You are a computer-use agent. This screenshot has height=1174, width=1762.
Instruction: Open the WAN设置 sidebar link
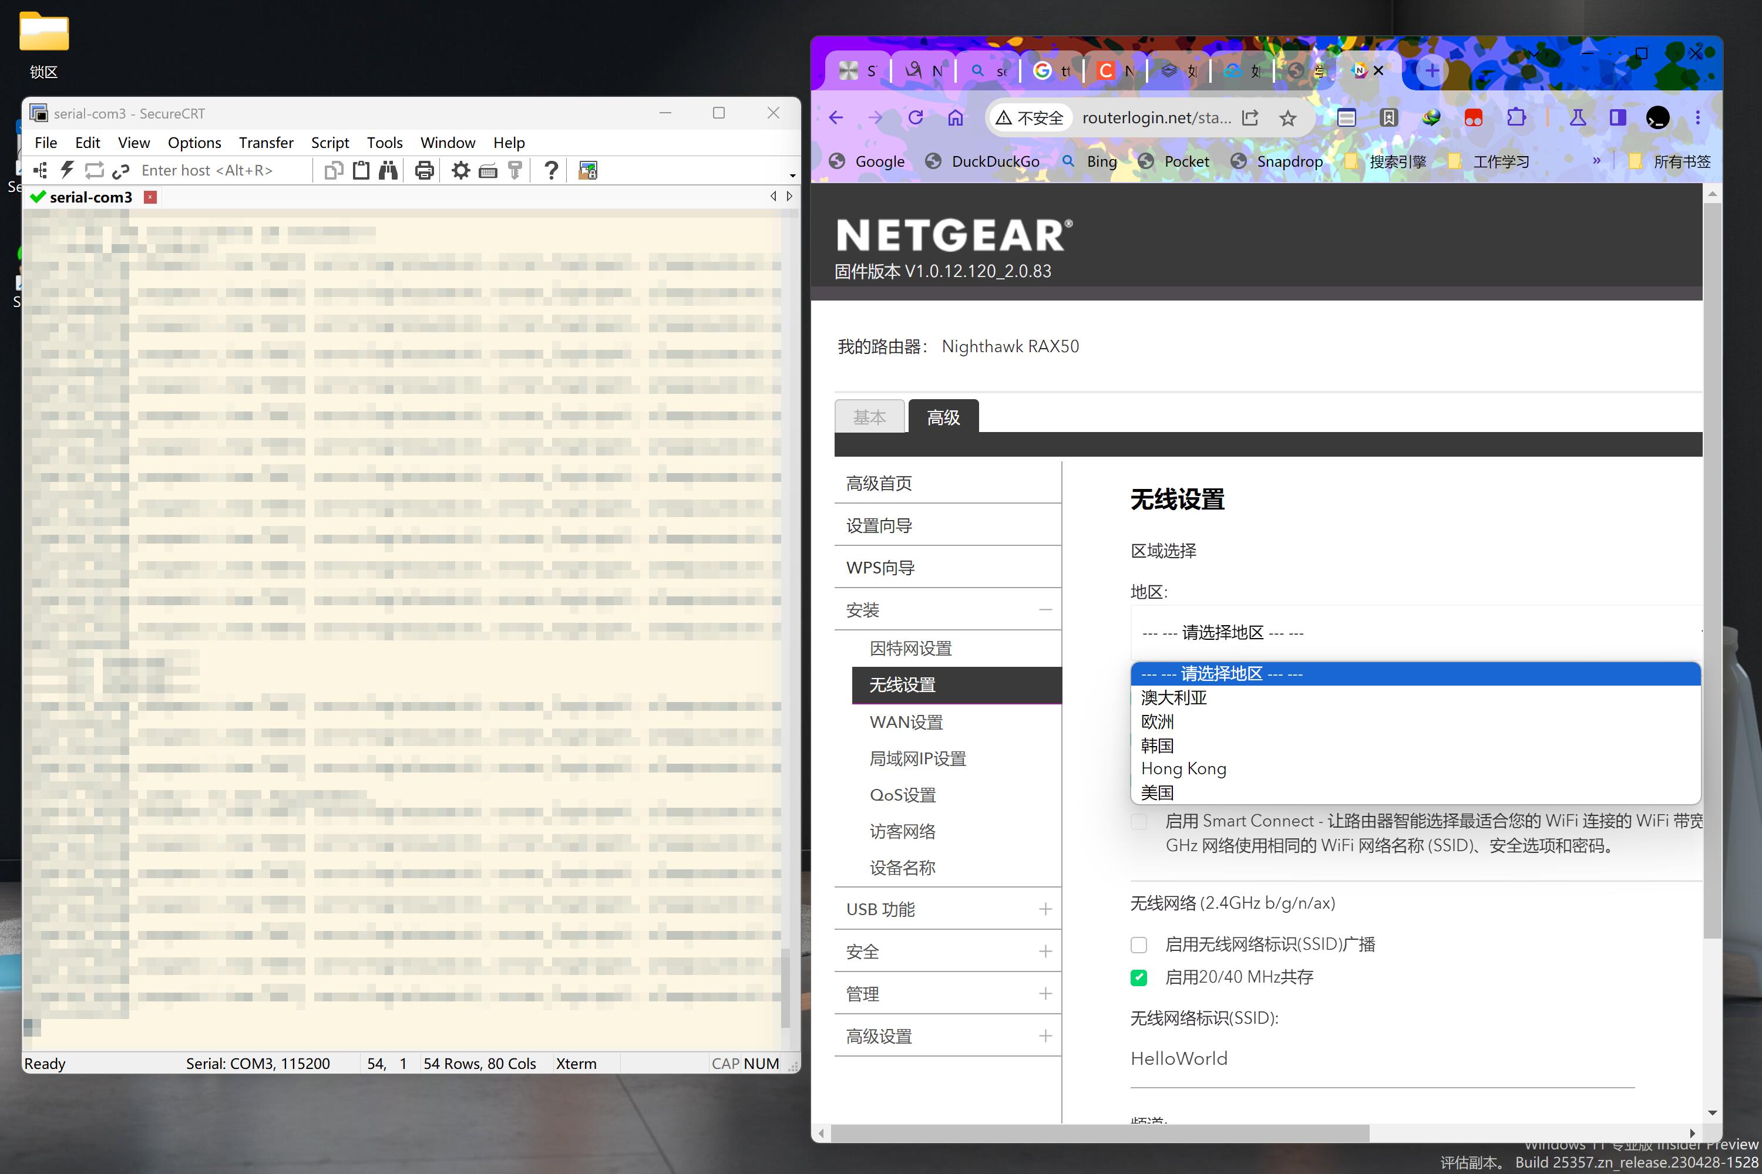[906, 722]
